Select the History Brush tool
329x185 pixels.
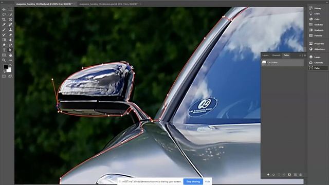coord(4,35)
